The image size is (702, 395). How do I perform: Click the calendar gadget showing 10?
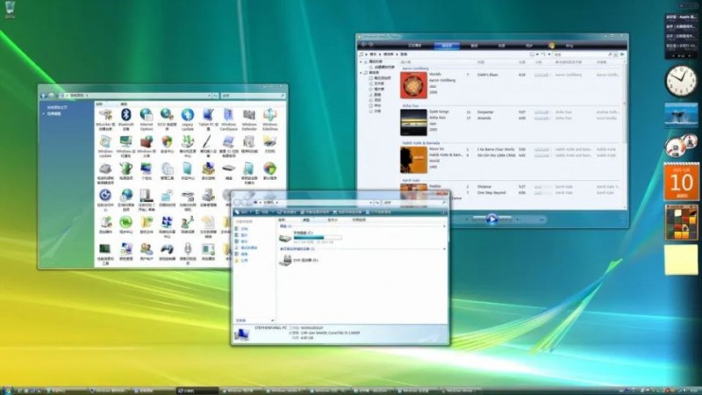(x=680, y=181)
